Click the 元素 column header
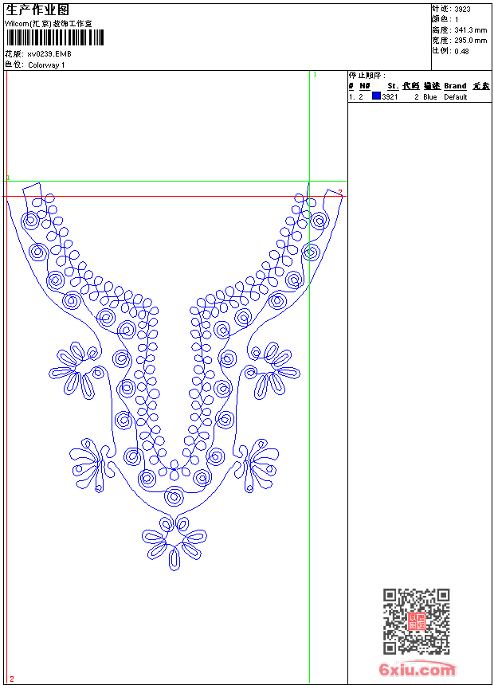Screen dimensions: 494x685 click(481, 86)
